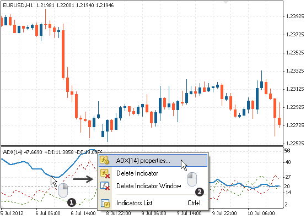Viewport: 306px width, 219px height.
Task: Click the 1.22725 price scale label
Action: coord(295,125)
